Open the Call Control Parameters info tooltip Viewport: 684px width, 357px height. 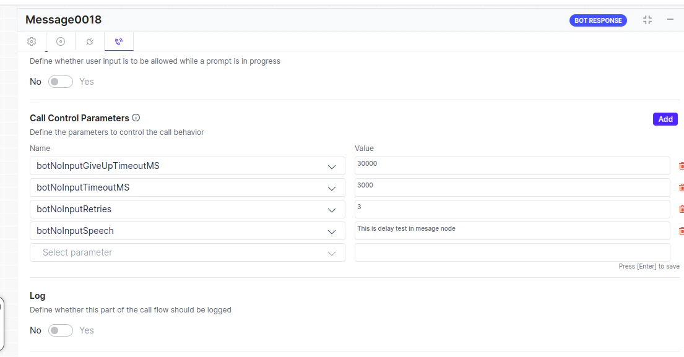pyautogui.click(x=136, y=118)
